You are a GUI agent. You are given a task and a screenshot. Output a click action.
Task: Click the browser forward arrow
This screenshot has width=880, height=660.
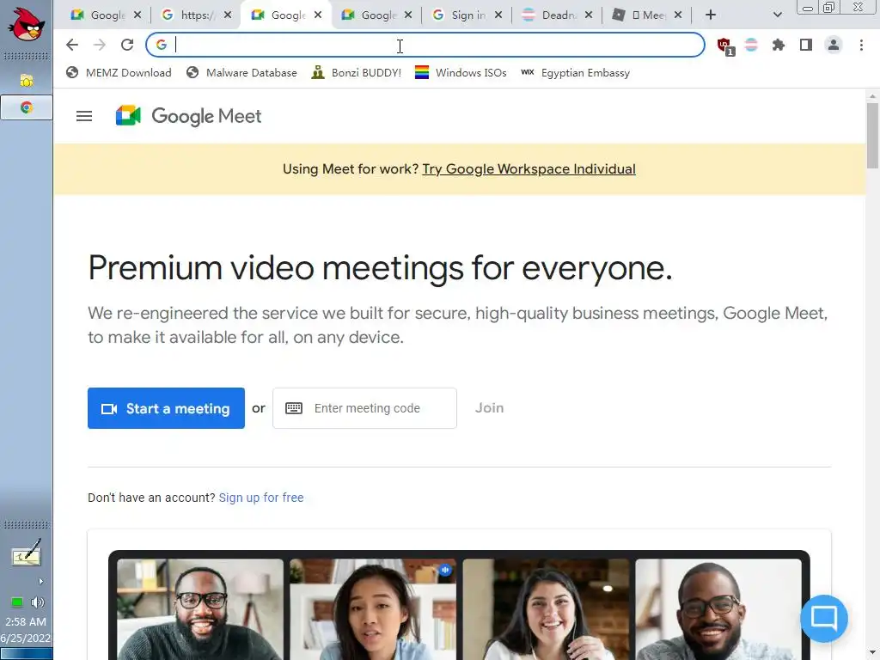pyautogui.click(x=100, y=45)
